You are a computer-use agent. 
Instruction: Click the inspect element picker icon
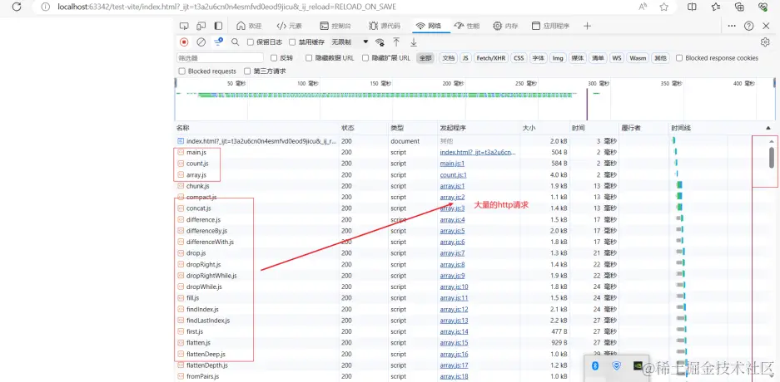[x=184, y=26]
